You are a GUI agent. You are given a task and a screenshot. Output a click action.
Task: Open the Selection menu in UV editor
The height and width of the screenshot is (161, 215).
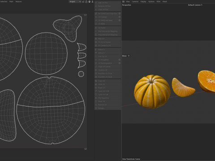(4, 2)
